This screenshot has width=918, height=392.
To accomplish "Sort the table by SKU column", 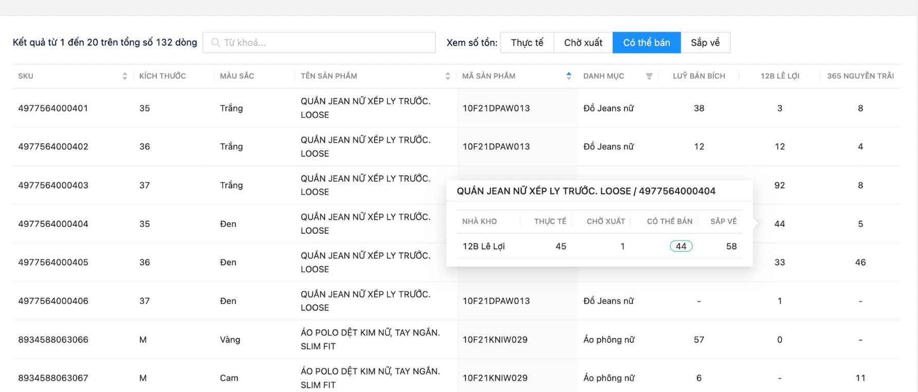I will pos(124,76).
